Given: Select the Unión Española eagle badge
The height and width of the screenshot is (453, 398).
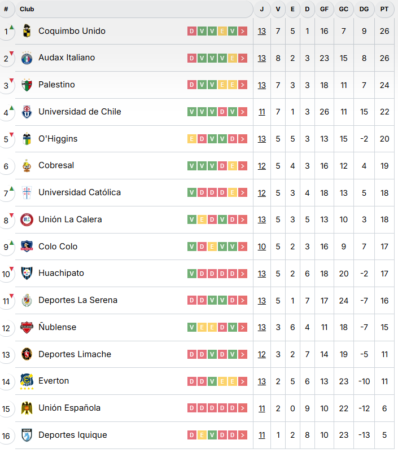Looking at the screenshot, I should [x=27, y=408].
